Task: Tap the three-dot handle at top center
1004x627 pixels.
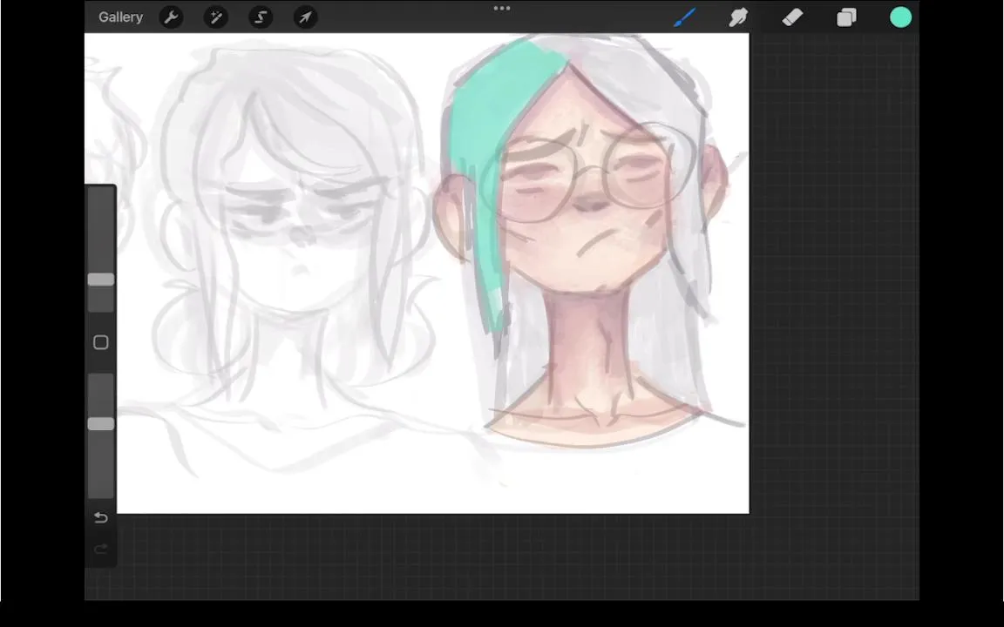Action: coord(502,9)
